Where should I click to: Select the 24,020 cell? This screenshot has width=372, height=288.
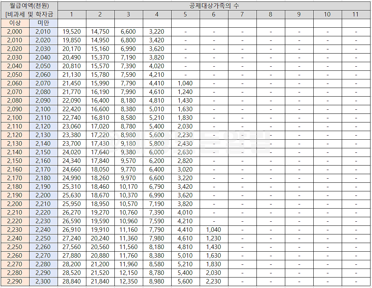72,152
